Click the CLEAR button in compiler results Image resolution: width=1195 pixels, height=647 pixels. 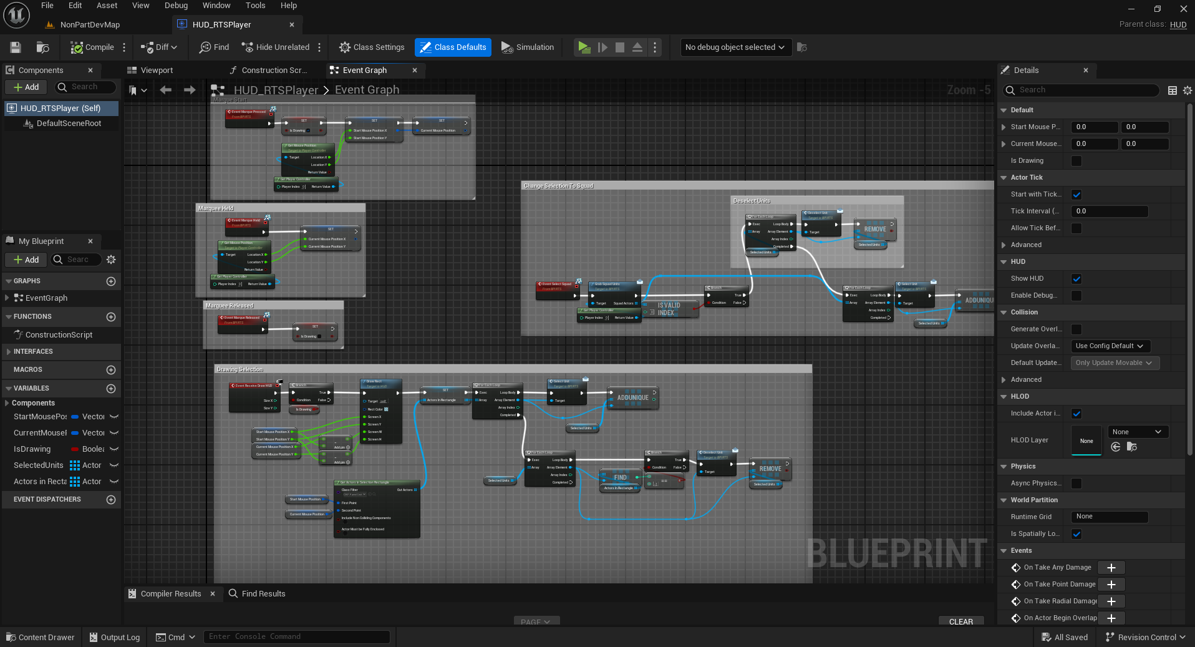click(x=960, y=621)
